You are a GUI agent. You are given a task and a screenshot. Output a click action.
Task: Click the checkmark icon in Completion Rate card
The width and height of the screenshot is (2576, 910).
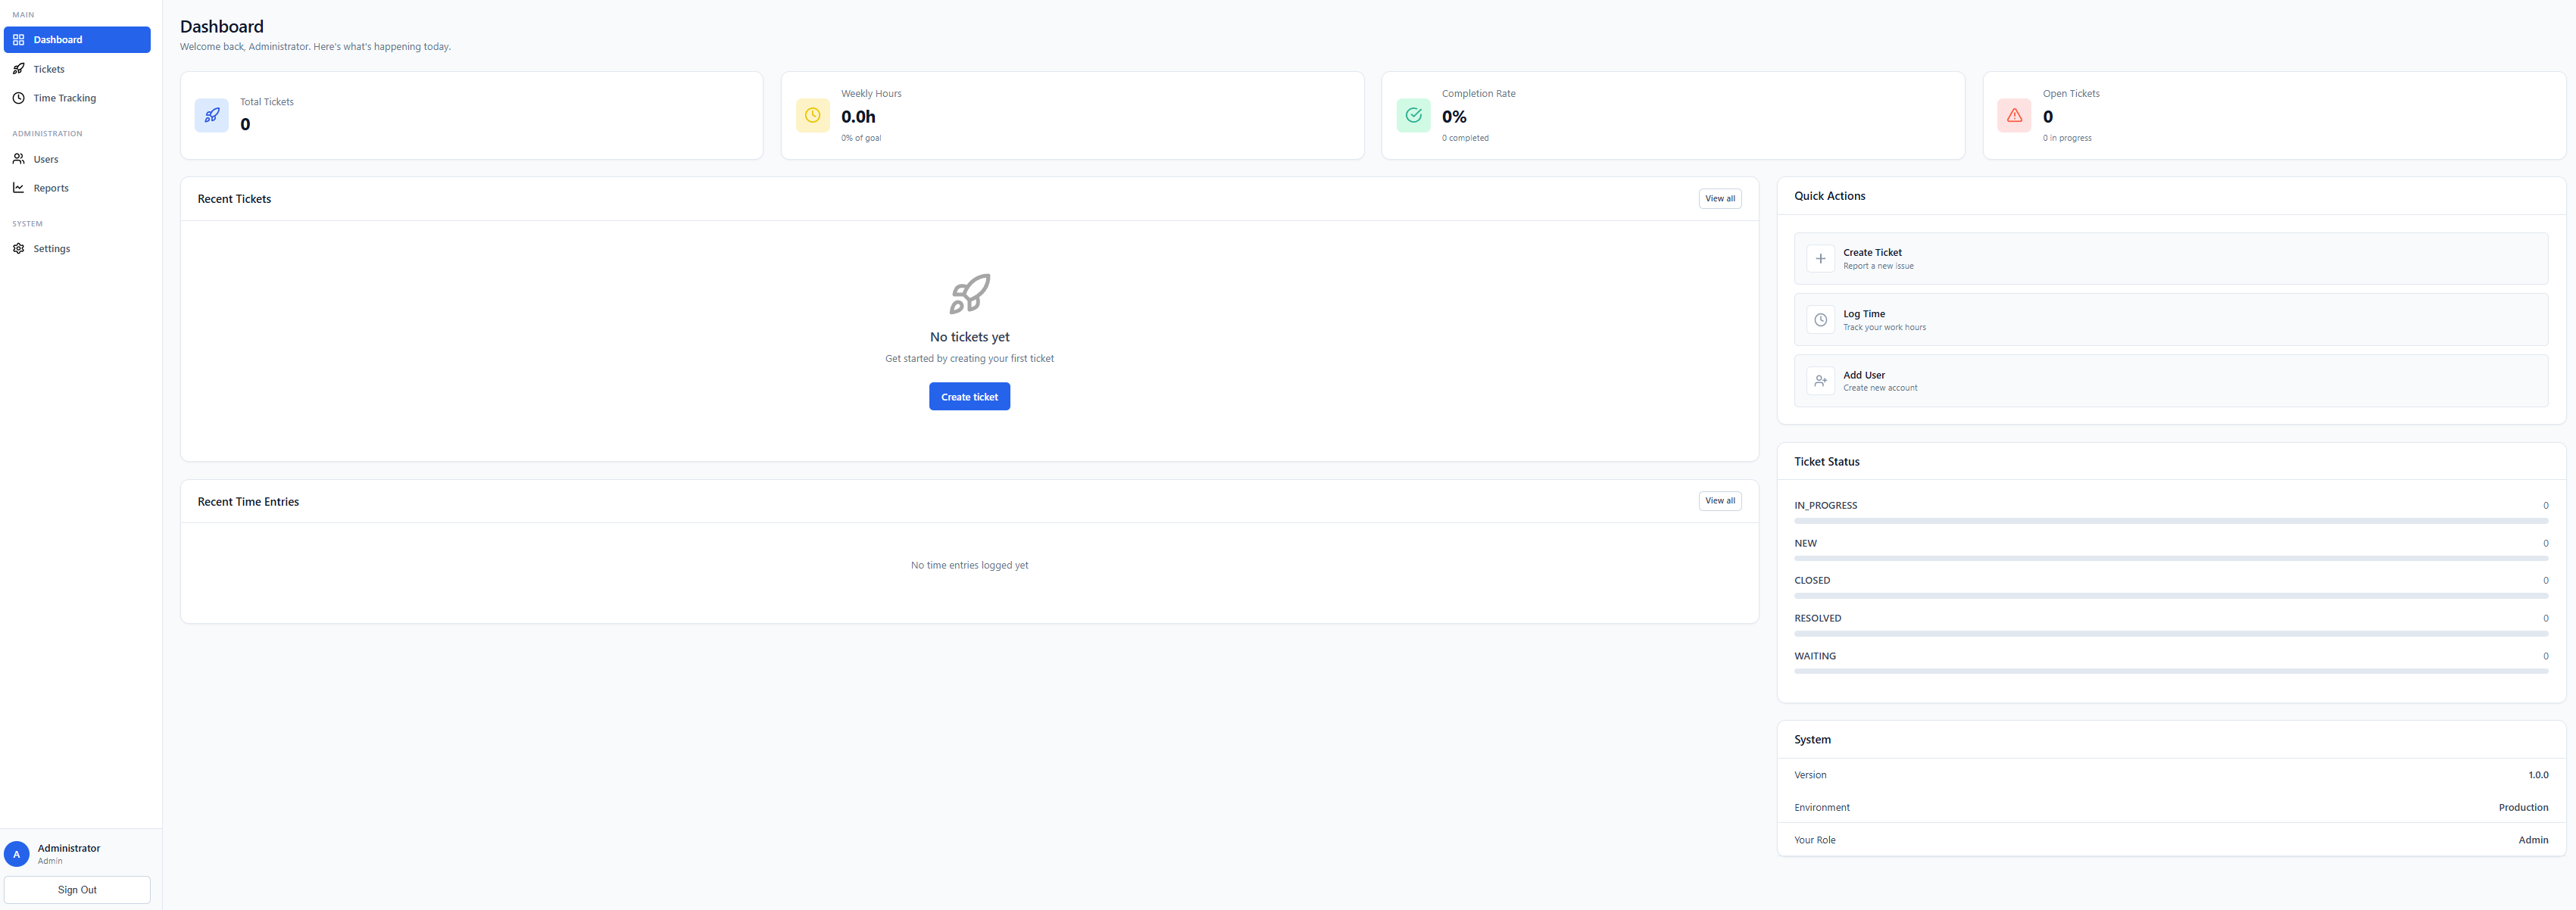tap(1413, 115)
